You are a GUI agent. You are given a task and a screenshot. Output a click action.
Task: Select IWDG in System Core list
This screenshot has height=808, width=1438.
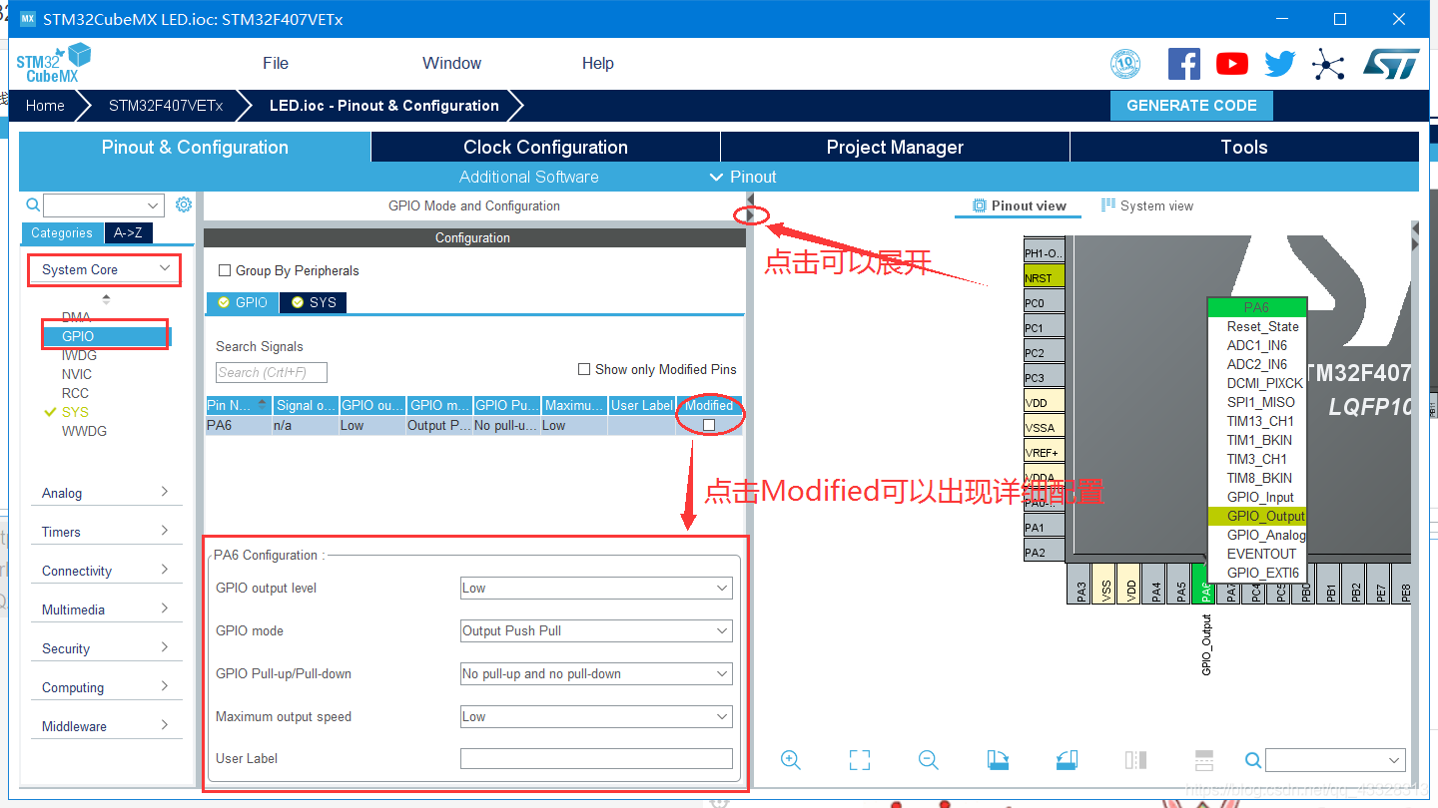78,355
